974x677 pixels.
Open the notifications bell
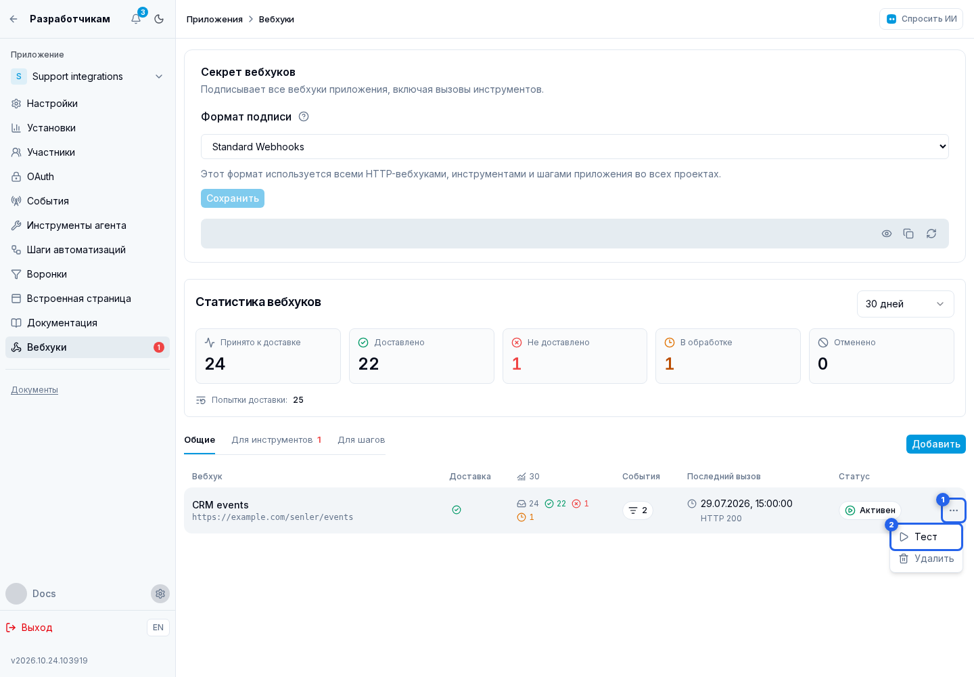[136, 19]
